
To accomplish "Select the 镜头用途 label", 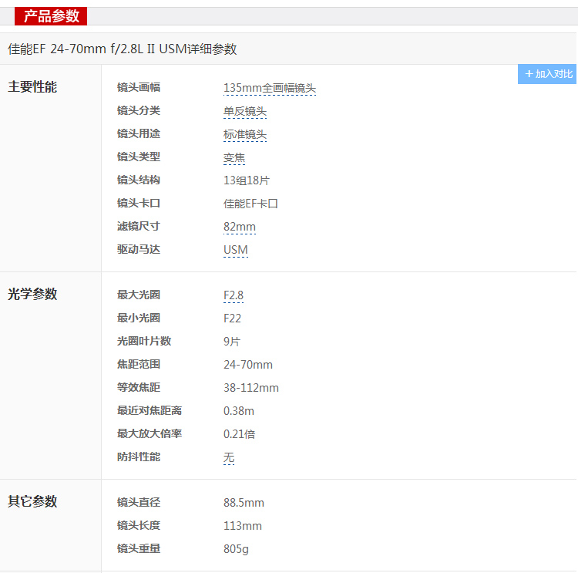I will tap(139, 133).
